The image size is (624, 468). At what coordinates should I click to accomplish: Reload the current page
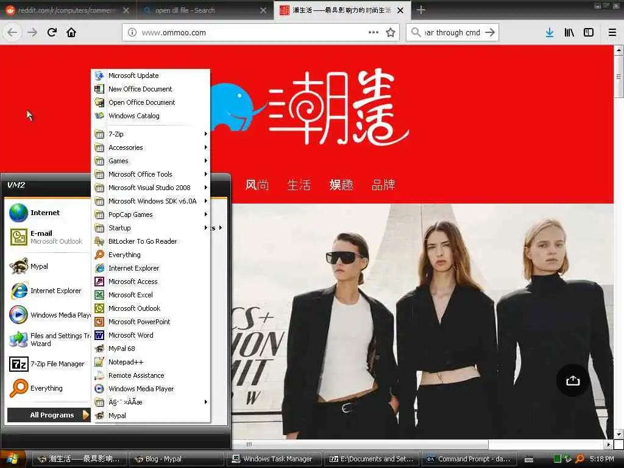(52, 33)
